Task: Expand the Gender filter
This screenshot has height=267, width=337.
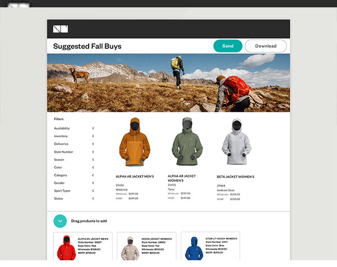Action: click(x=93, y=183)
